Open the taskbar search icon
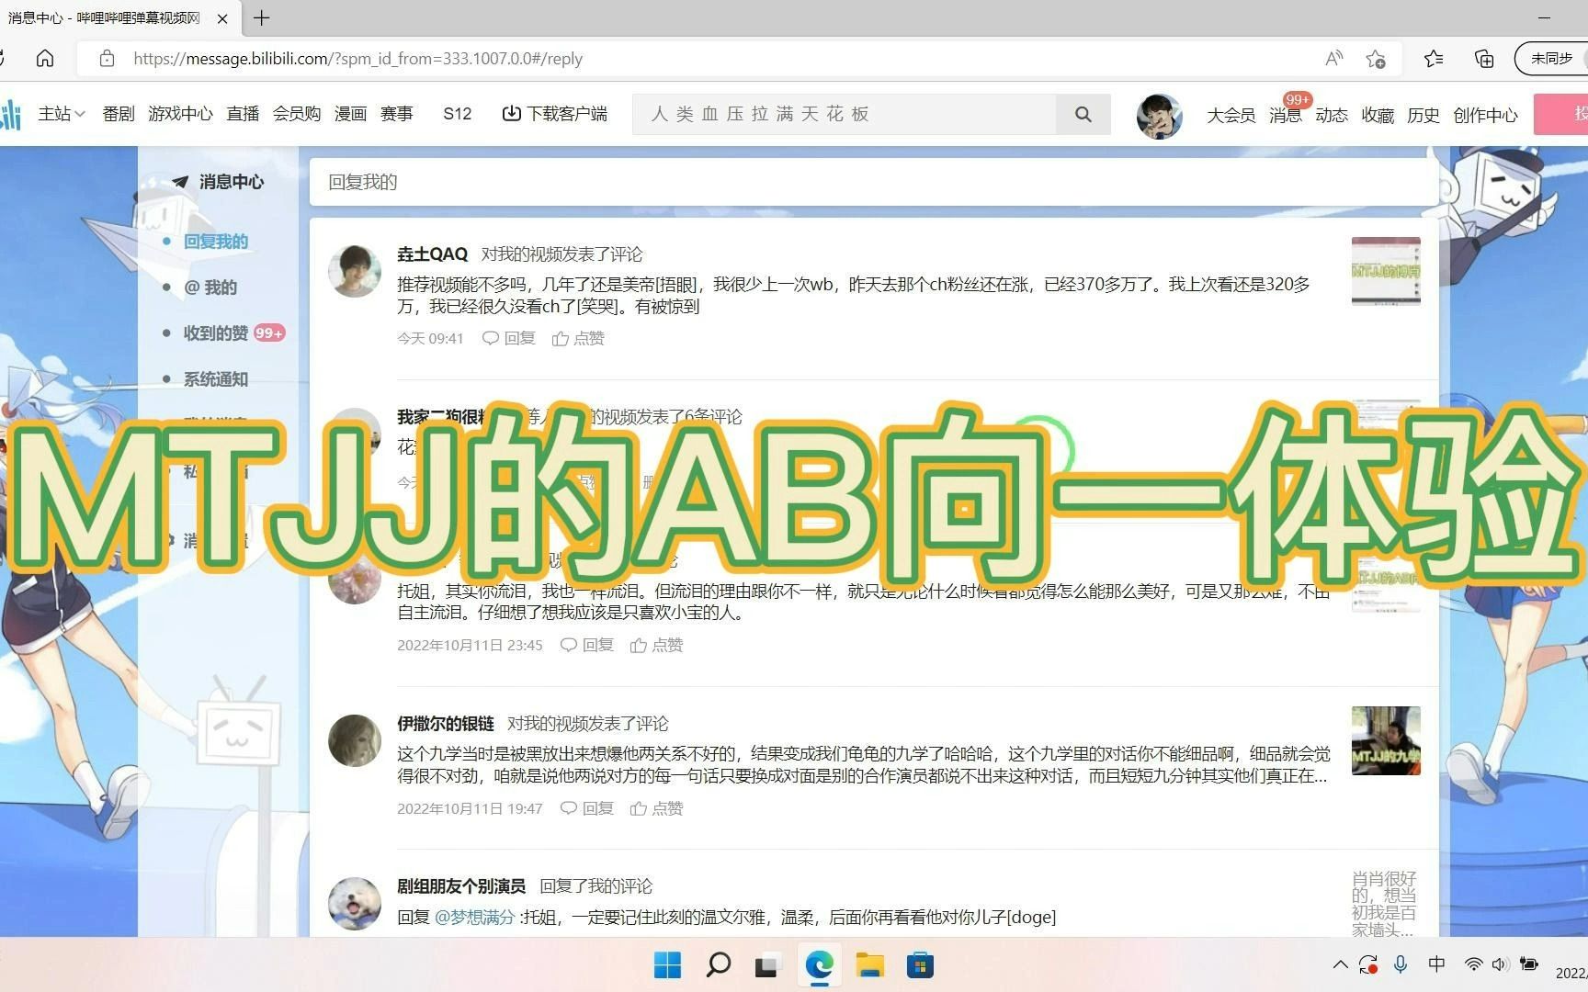The width and height of the screenshot is (1588, 992). point(718,965)
